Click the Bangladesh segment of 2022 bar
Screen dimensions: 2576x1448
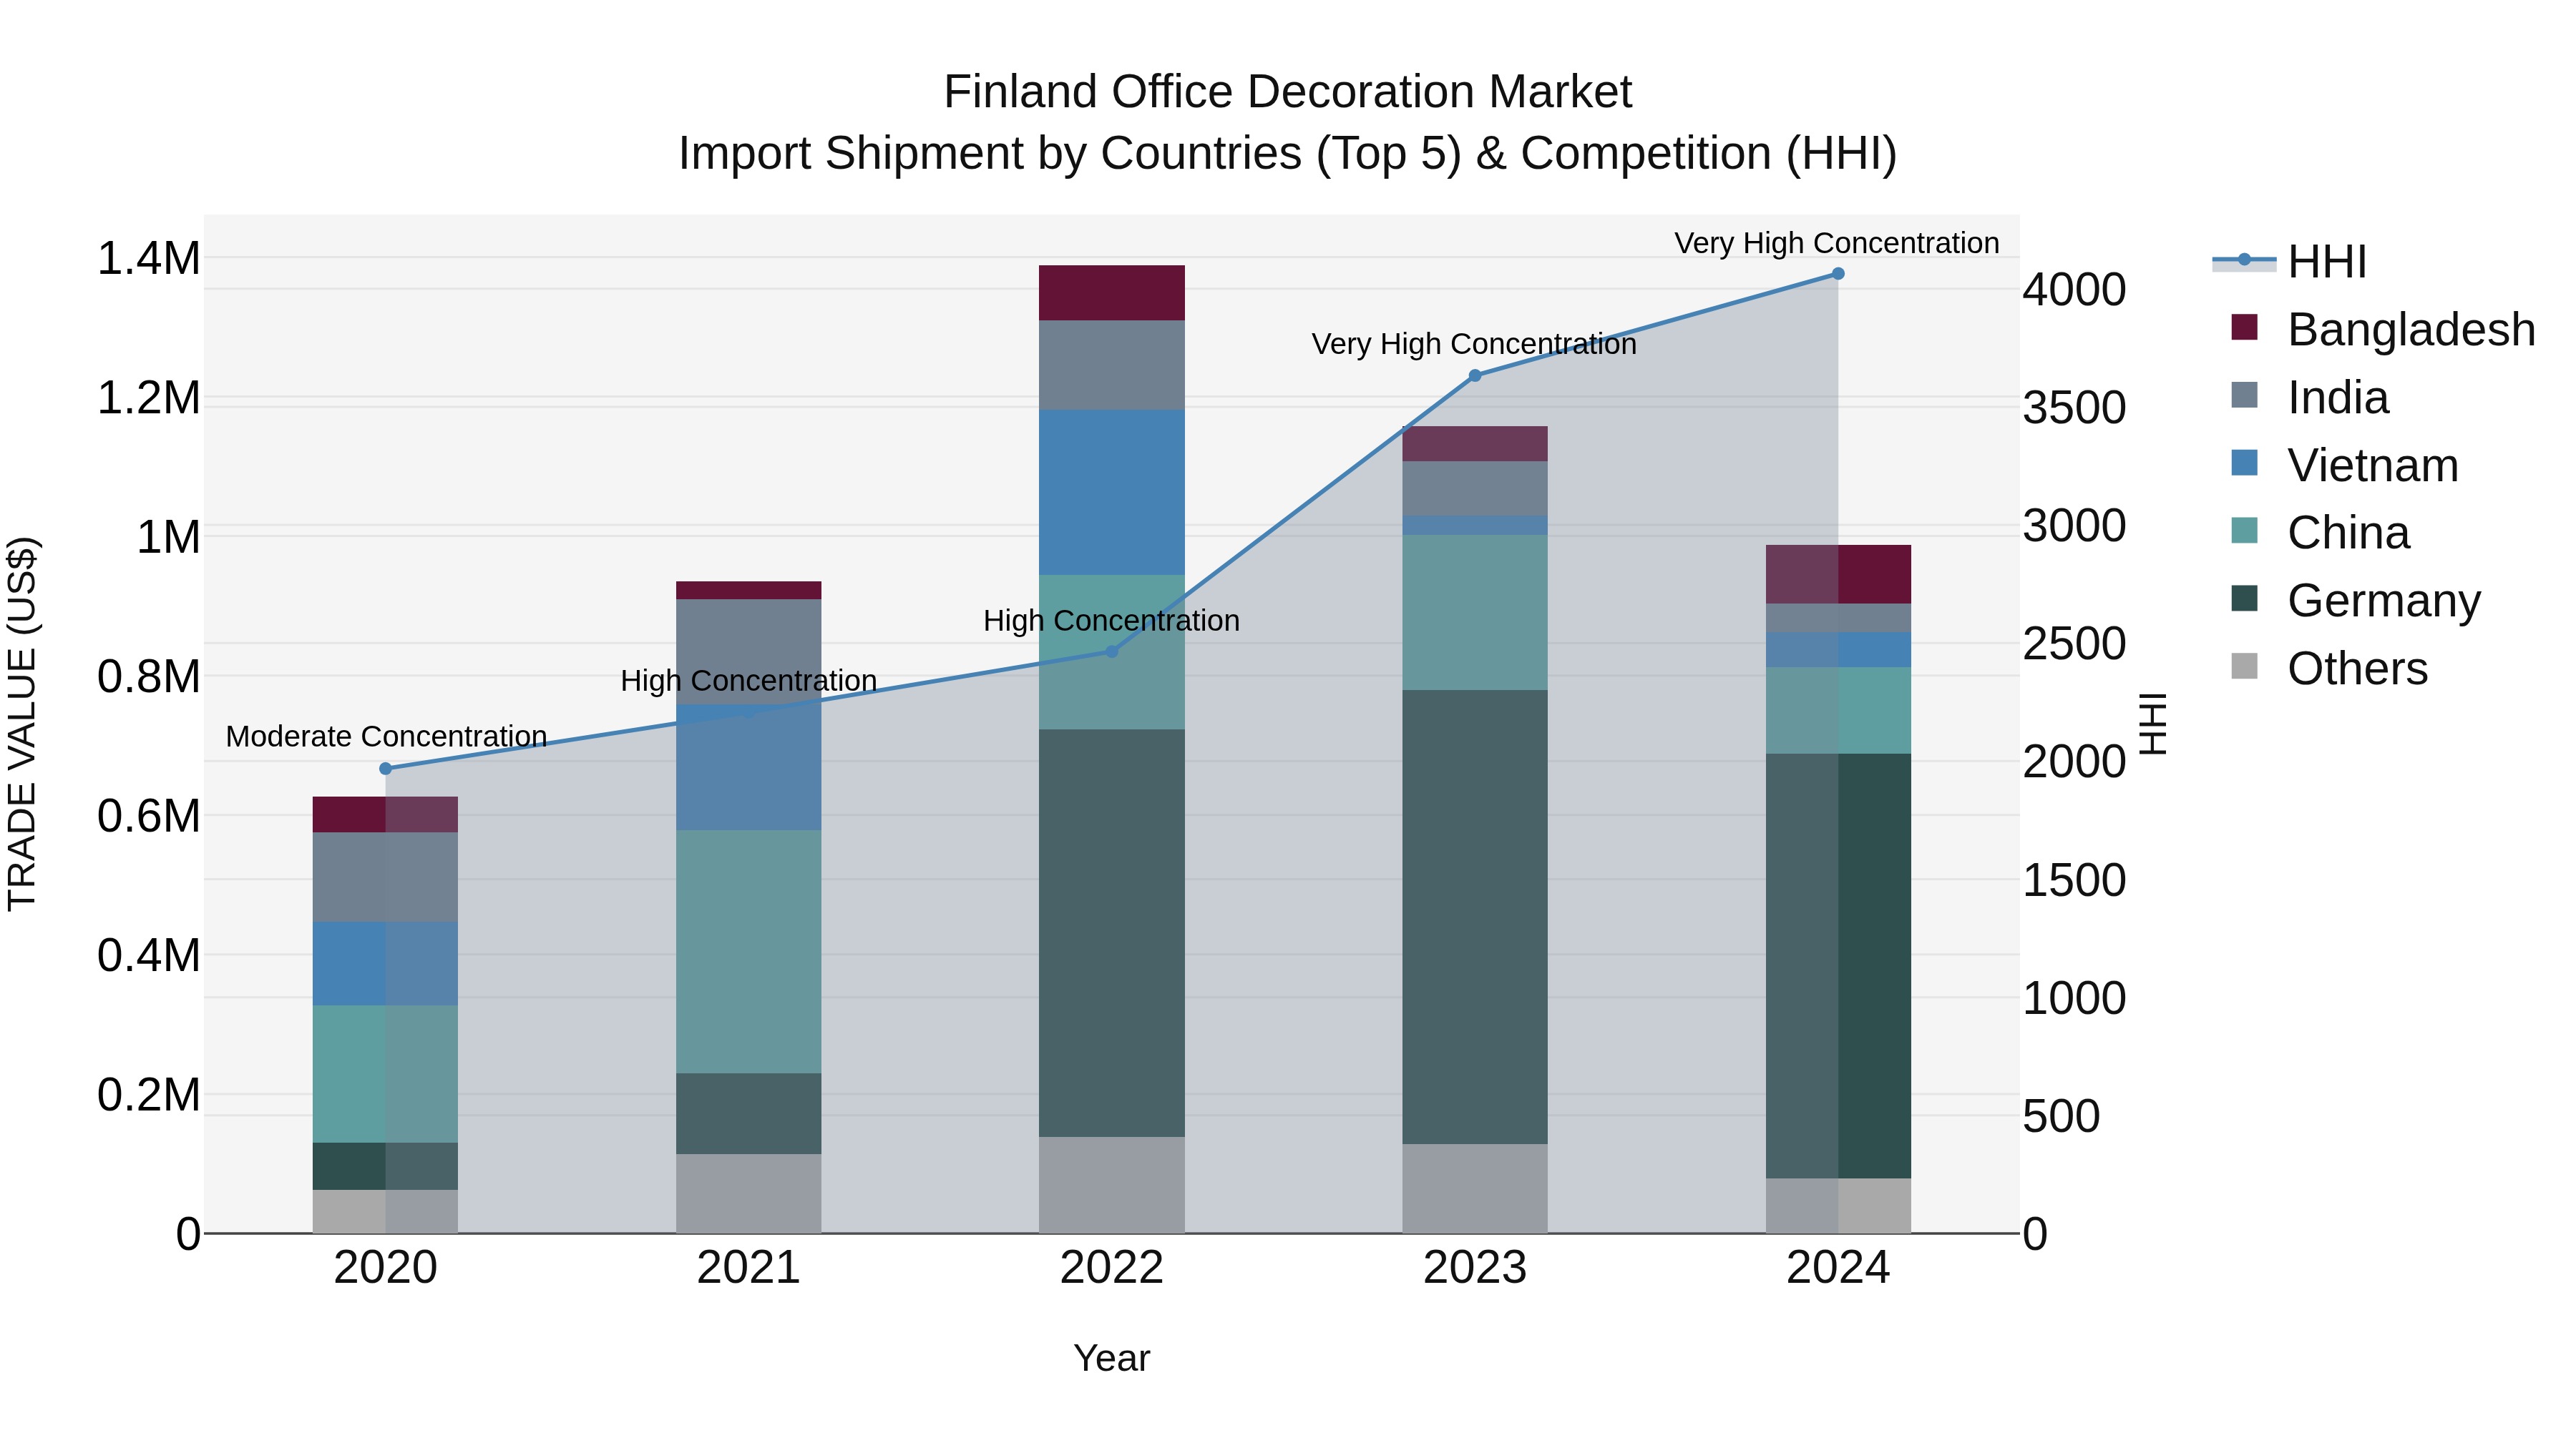[1112, 292]
